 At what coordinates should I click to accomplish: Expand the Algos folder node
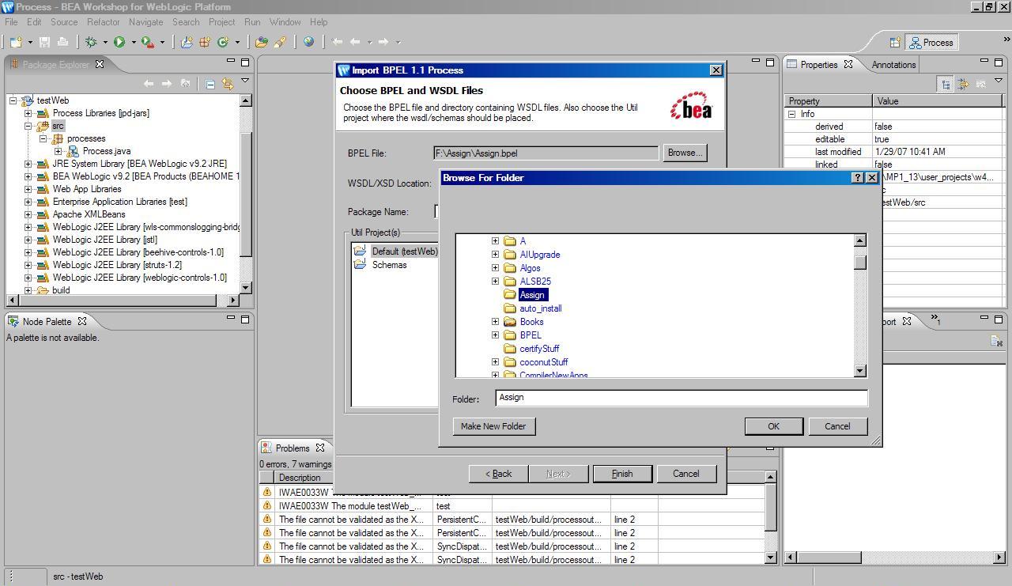click(496, 268)
